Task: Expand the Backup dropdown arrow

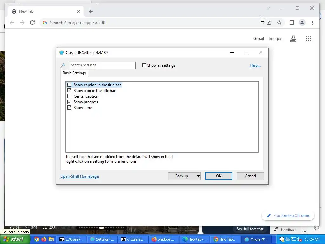Action: (198, 176)
